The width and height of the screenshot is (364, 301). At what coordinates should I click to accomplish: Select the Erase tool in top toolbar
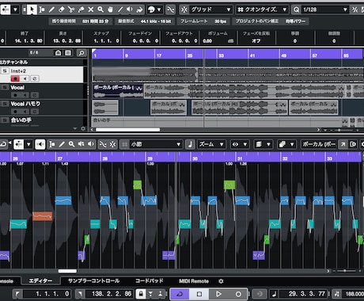coord(62,10)
